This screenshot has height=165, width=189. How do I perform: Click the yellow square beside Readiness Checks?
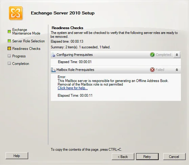[x=9, y=48]
